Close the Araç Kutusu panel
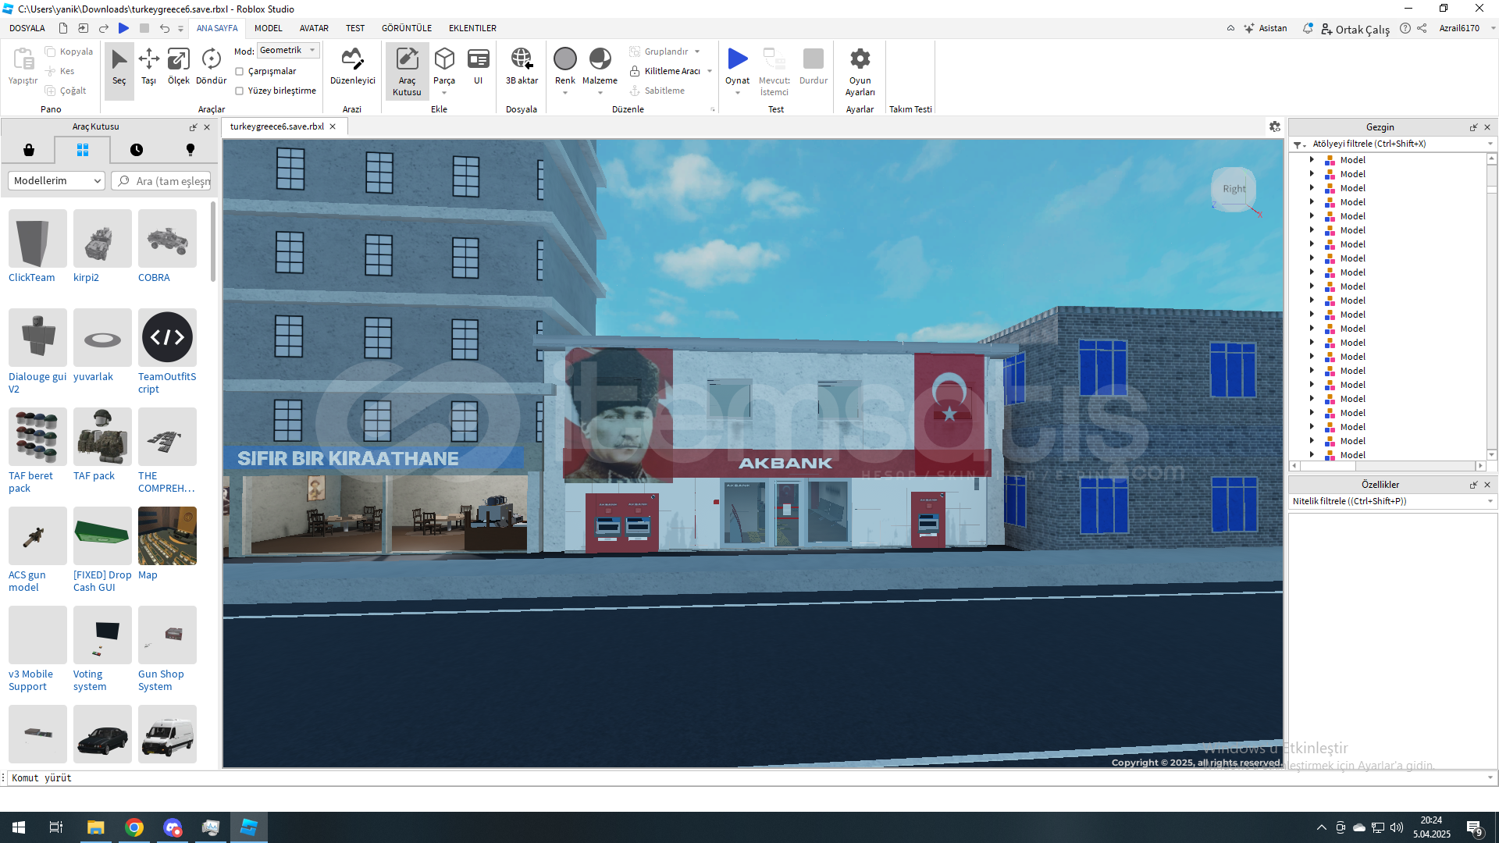1499x843 pixels. [207, 127]
